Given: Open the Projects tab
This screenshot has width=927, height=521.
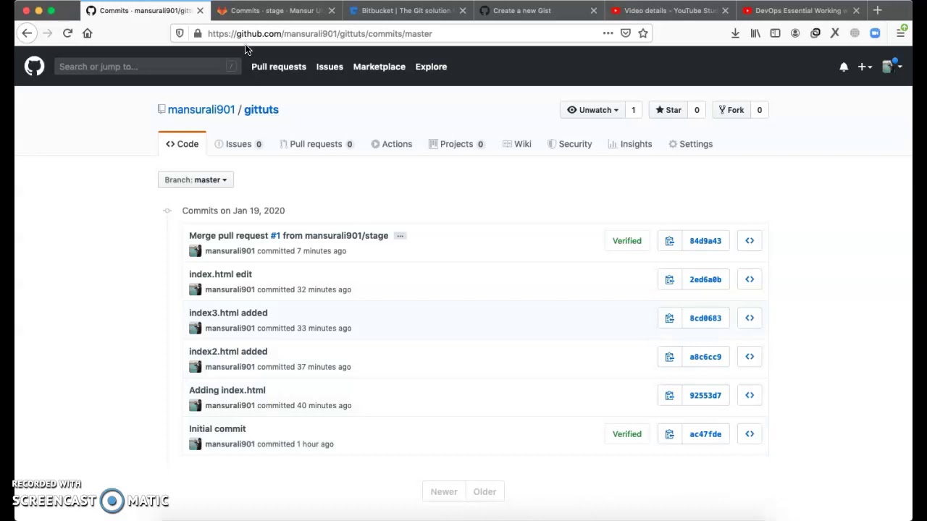Looking at the screenshot, I should [456, 144].
